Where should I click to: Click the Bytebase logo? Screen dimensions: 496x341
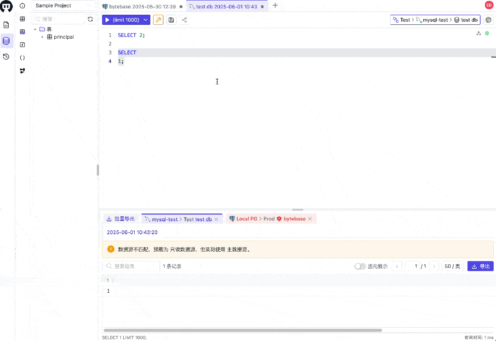pyautogui.click(x=6, y=6)
